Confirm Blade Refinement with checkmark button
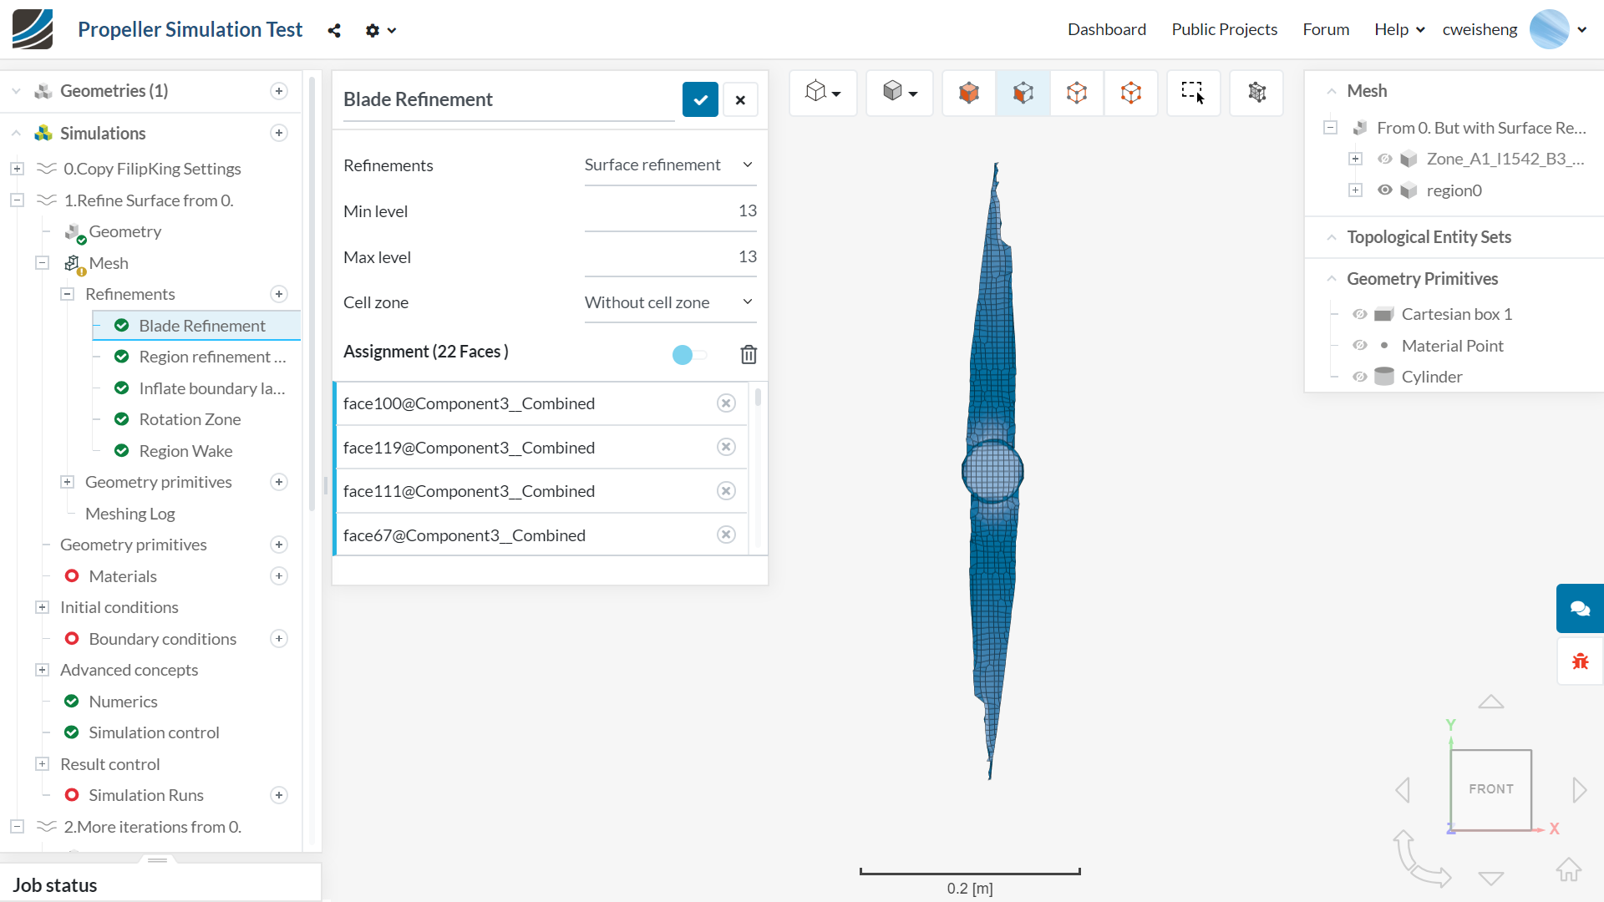1604x902 pixels. point(700,100)
